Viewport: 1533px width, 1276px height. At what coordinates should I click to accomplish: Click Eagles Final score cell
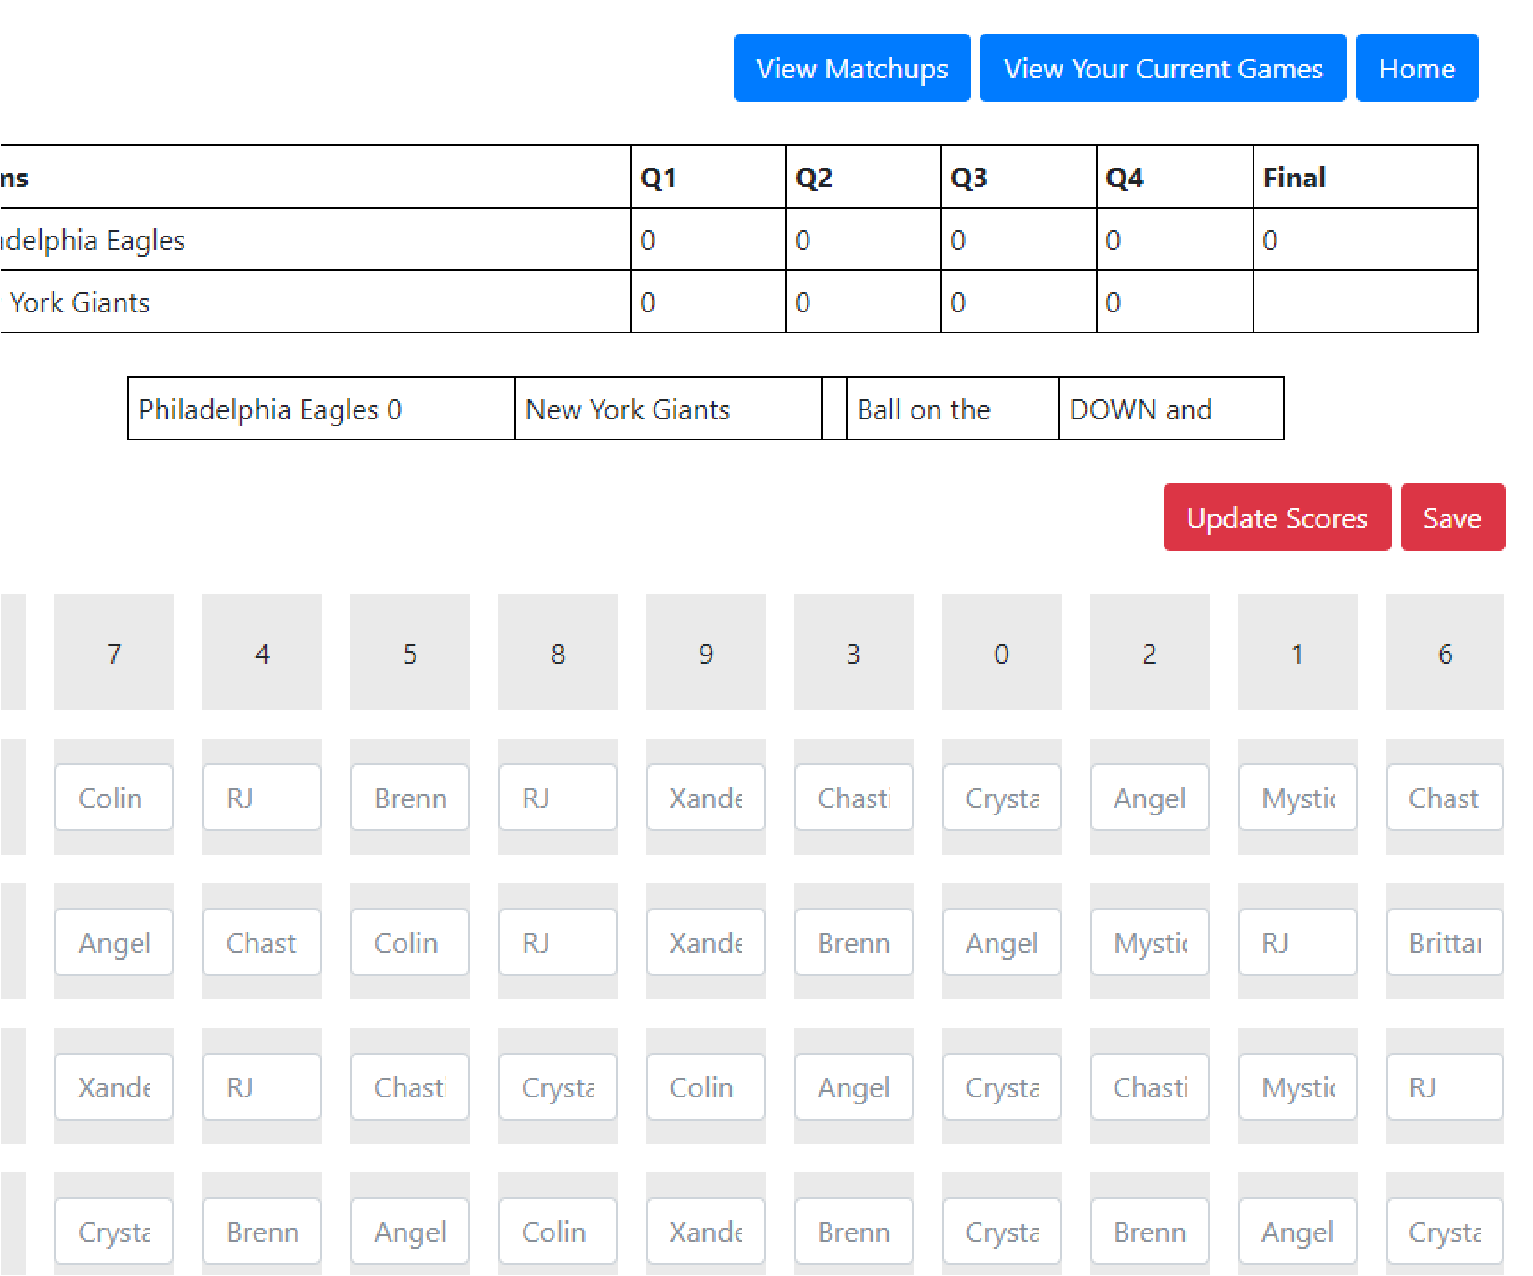point(1365,240)
